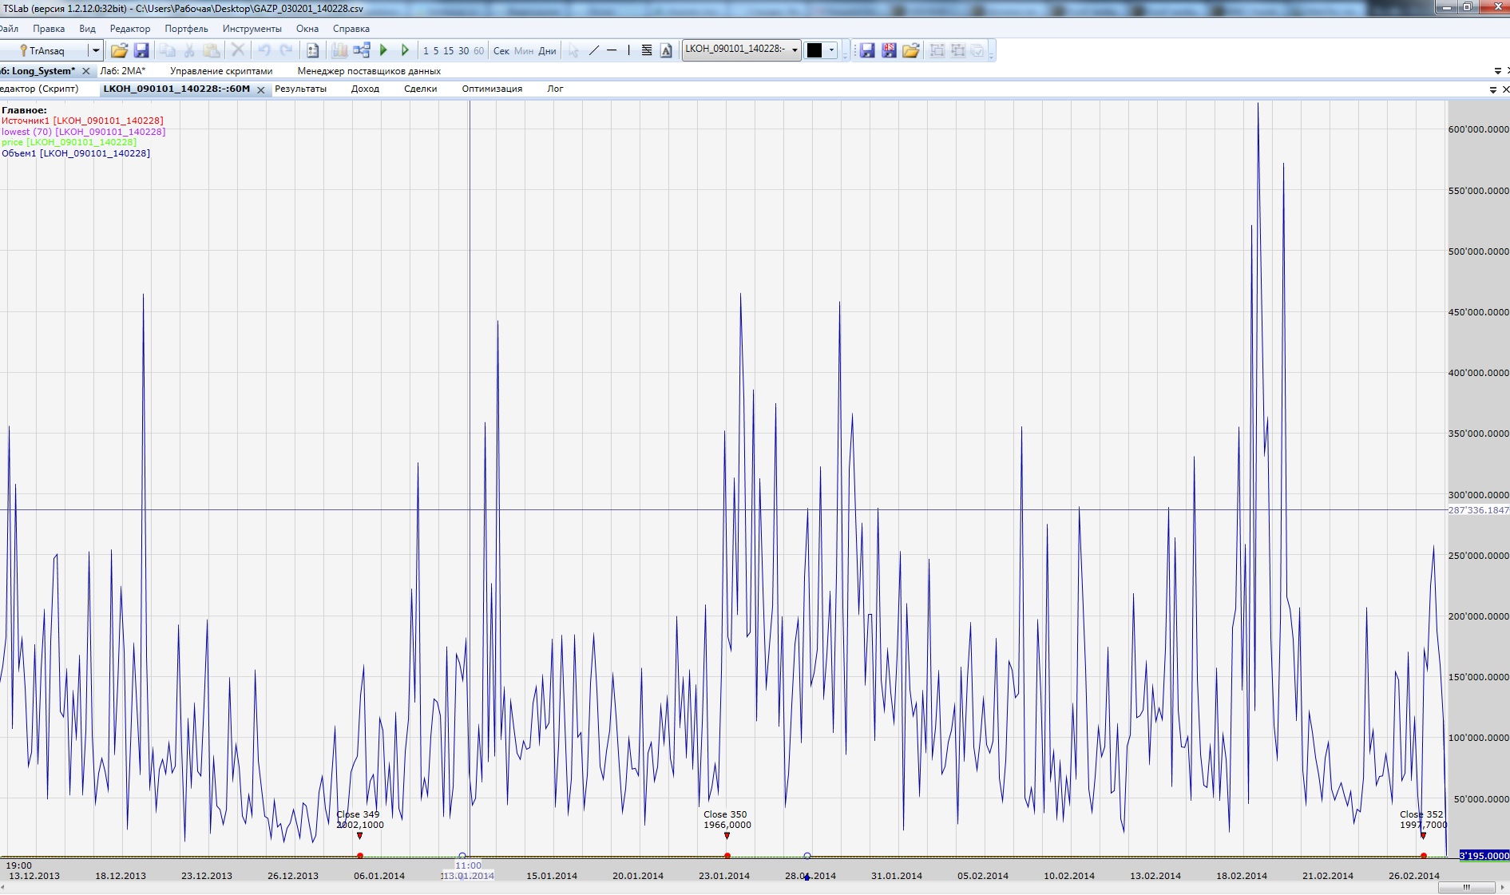Open Управление скриптами

[x=221, y=71]
